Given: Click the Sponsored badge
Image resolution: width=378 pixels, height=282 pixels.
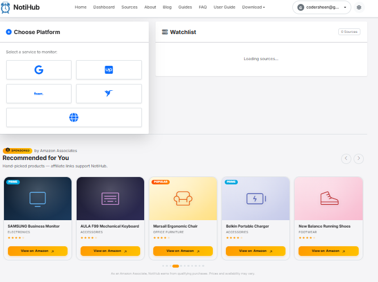Looking at the screenshot, I should tap(18, 150).
